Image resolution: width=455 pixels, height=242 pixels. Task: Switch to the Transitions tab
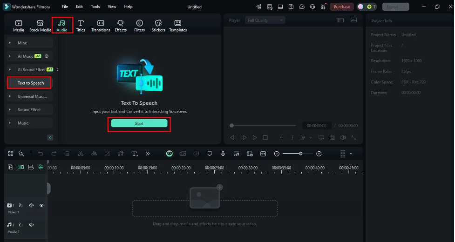101,26
